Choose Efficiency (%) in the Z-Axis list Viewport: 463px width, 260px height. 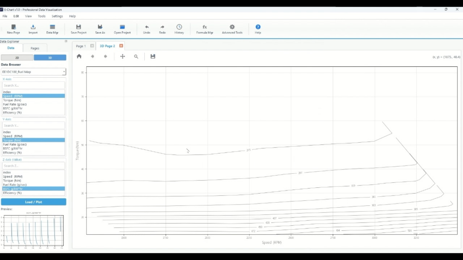(12, 193)
